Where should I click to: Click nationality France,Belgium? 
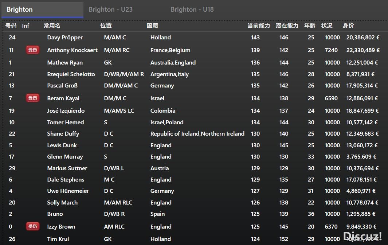(170, 50)
